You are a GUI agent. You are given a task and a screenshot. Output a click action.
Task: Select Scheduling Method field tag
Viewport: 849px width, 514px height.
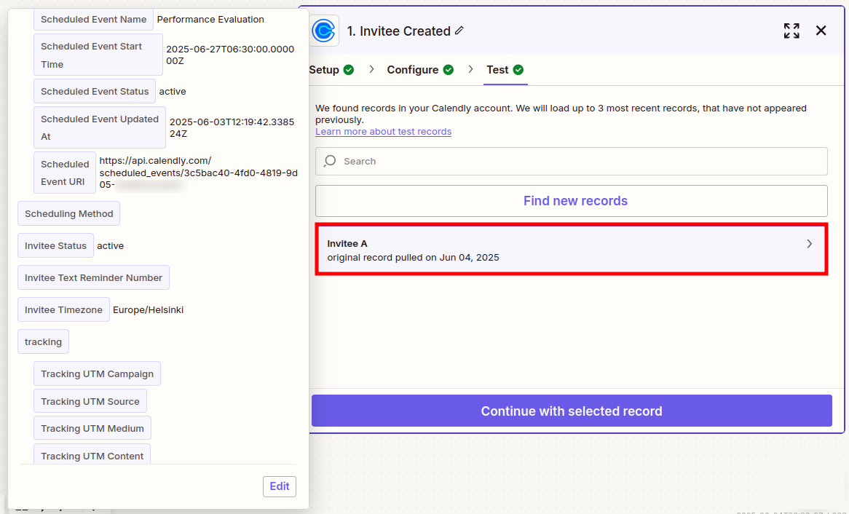[x=68, y=214]
